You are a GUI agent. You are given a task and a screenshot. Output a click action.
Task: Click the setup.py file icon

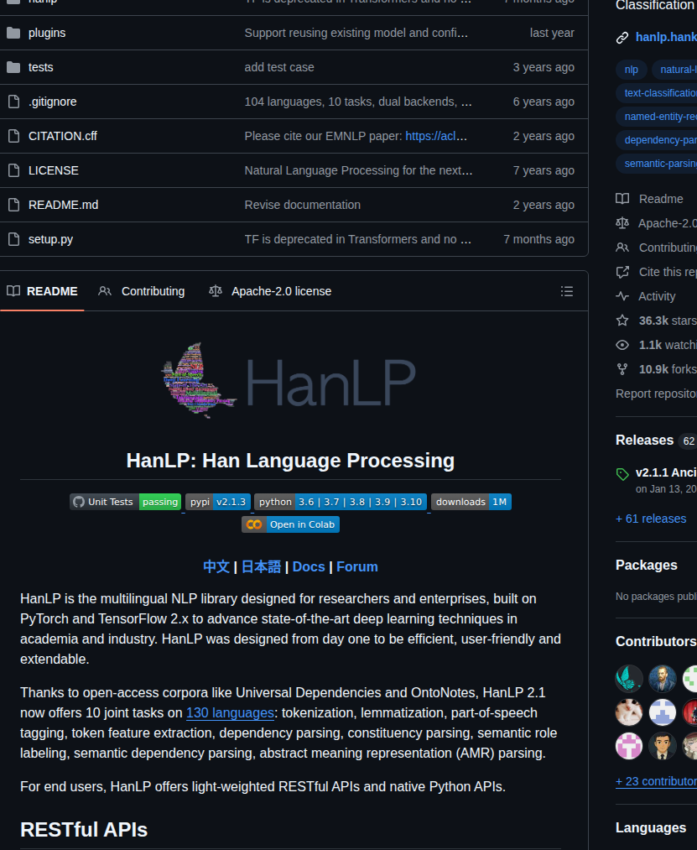click(x=13, y=239)
